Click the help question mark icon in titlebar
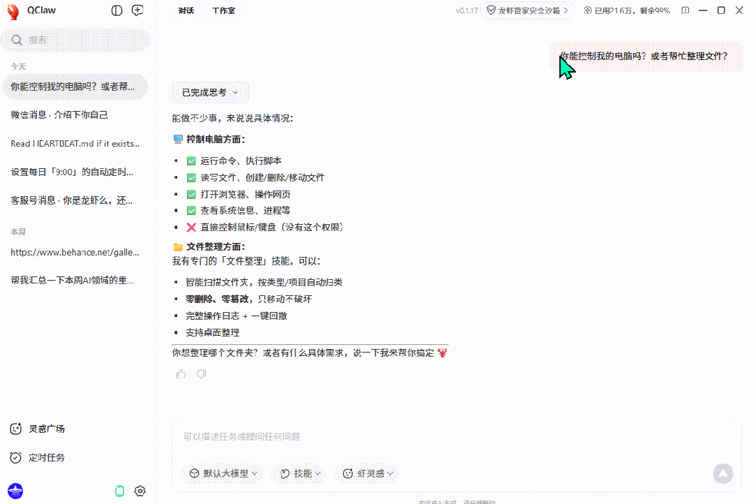Screen dimensions: 753x504 [685, 10]
